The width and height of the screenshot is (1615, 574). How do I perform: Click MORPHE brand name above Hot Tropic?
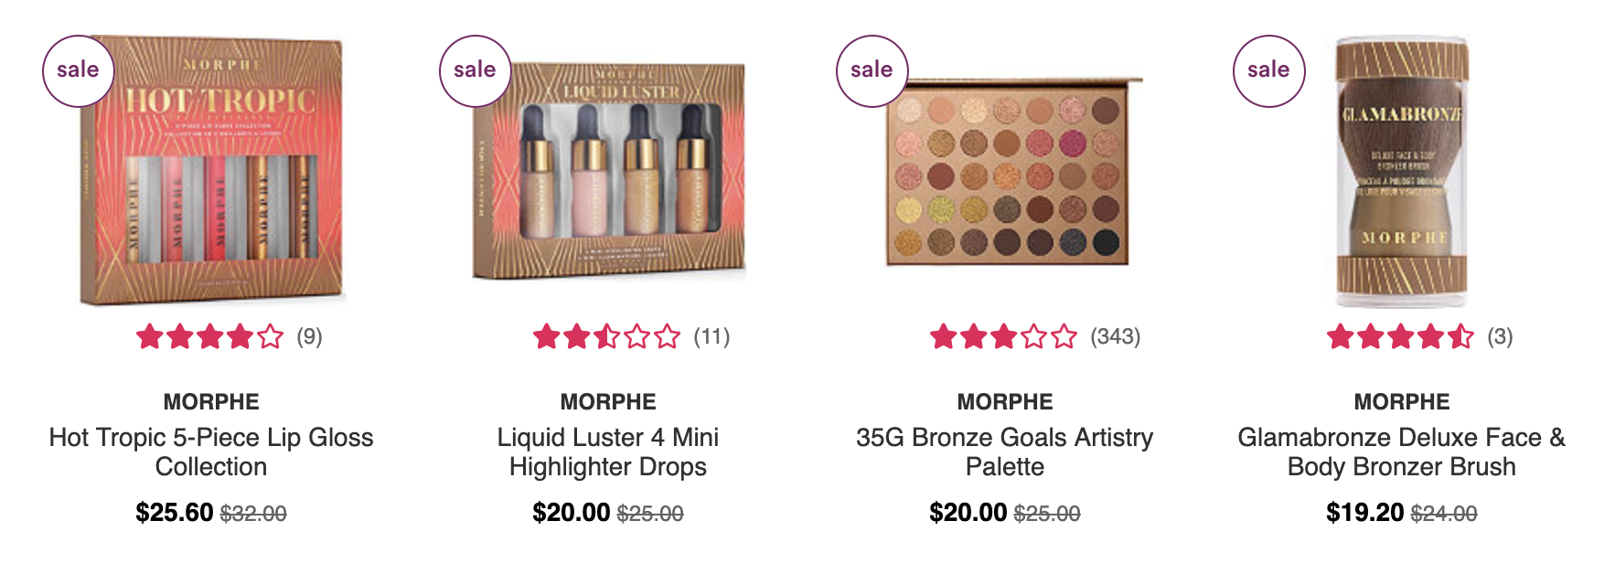(211, 401)
